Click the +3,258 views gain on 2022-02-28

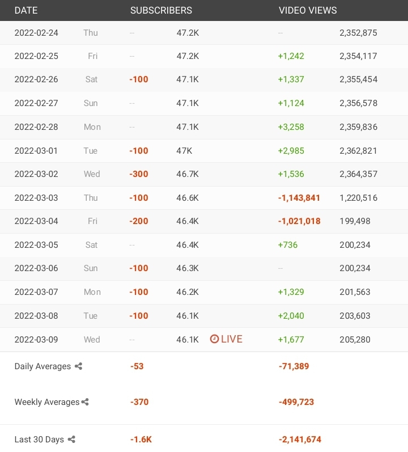click(x=291, y=127)
